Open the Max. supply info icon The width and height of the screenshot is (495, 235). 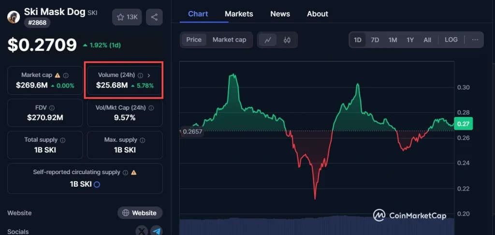(143, 140)
